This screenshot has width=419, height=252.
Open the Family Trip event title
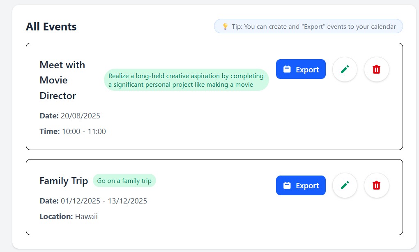(x=64, y=181)
